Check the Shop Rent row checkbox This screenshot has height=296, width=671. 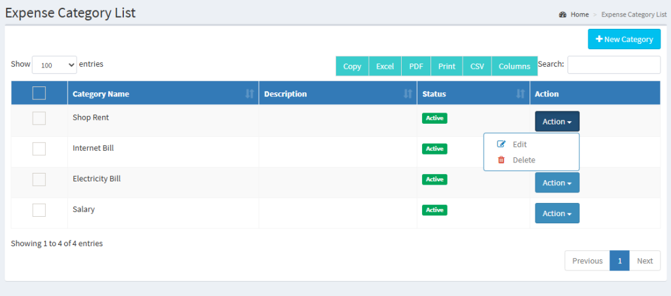click(39, 119)
